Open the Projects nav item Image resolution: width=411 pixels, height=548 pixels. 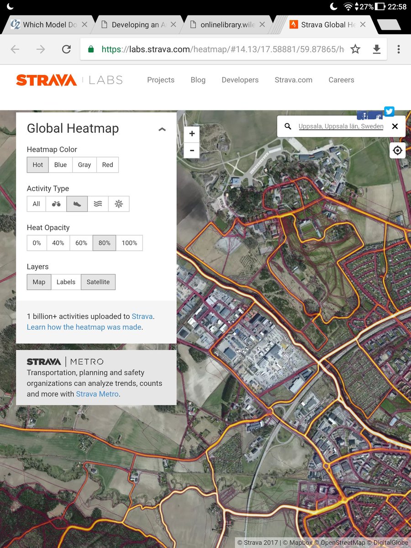click(x=161, y=80)
